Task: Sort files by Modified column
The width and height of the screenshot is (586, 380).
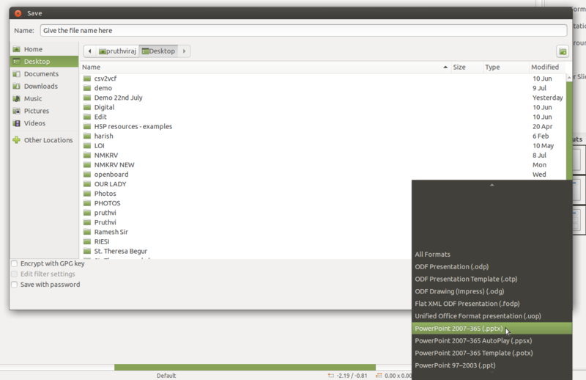Action: pos(546,67)
